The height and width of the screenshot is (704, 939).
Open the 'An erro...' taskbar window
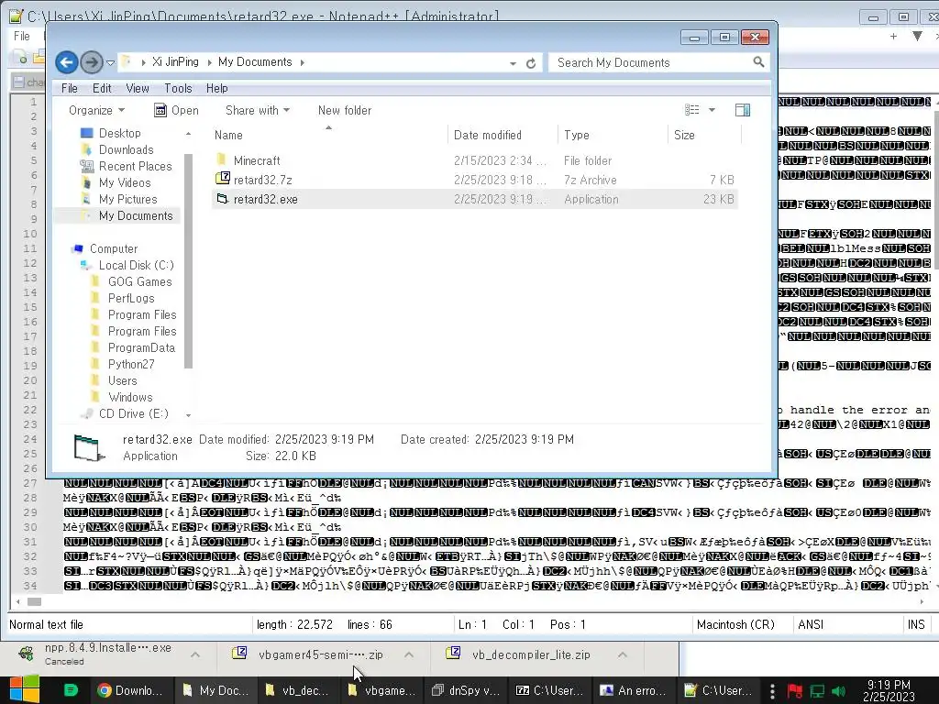pyautogui.click(x=634, y=690)
